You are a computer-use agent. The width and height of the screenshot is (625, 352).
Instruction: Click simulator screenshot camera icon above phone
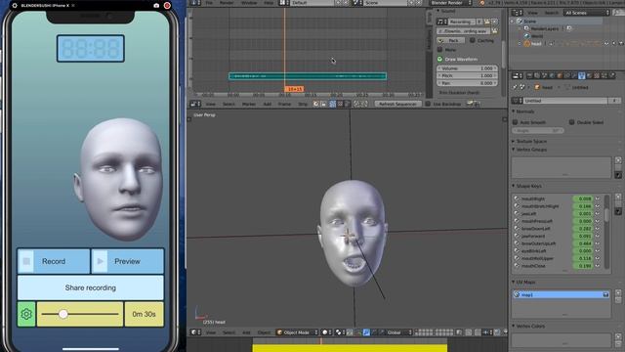(x=156, y=6)
